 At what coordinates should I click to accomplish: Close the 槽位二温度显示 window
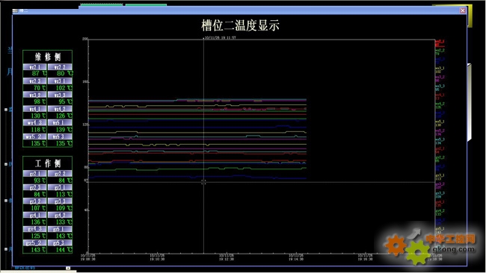coord(462,10)
